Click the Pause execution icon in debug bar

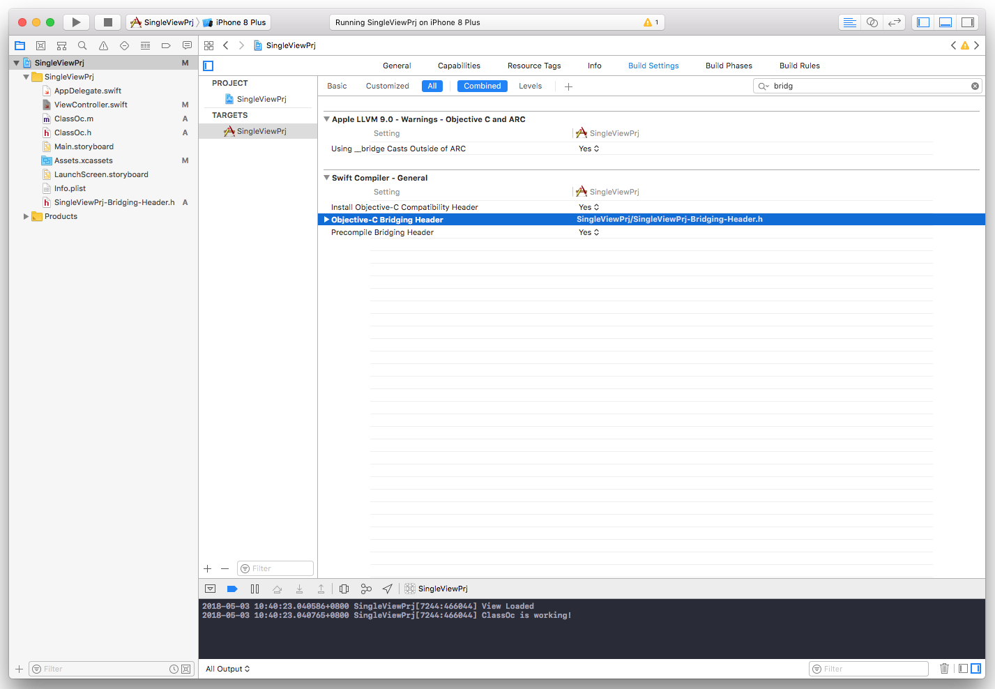(255, 589)
